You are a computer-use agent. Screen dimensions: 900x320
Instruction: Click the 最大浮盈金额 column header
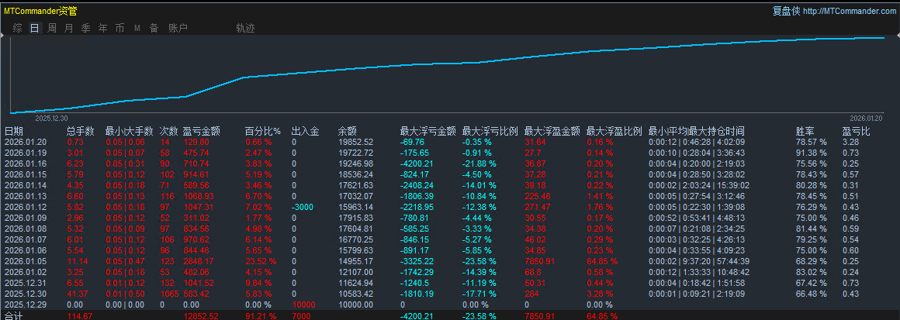pos(552,131)
